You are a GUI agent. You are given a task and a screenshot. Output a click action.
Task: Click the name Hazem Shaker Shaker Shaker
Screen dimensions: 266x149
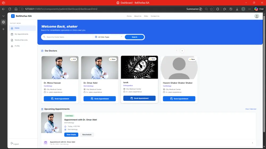pyautogui.click(x=178, y=83)
